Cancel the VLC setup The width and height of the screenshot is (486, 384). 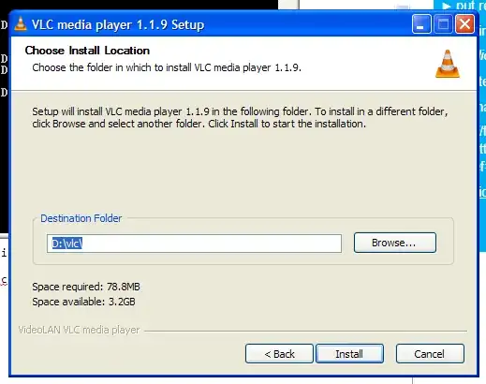430,354
